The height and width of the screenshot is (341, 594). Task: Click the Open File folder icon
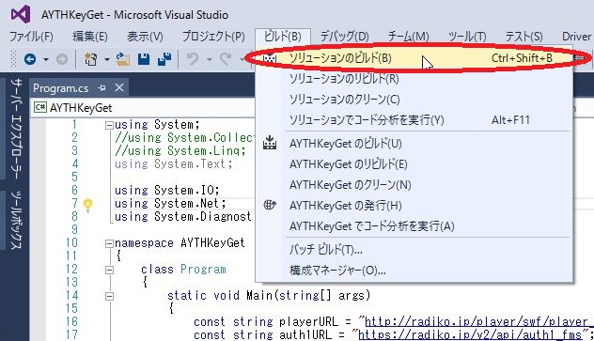click(123, 59)
